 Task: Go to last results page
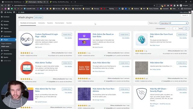tap(188, 28)
